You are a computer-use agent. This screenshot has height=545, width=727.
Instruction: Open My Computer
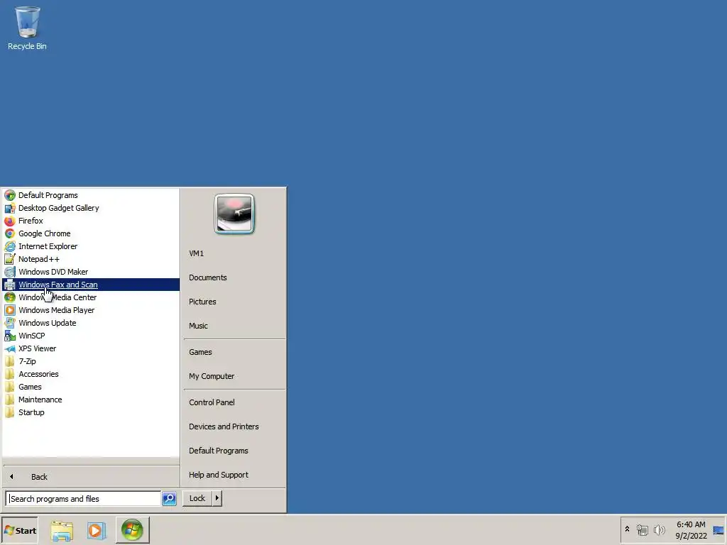(212, 376)
